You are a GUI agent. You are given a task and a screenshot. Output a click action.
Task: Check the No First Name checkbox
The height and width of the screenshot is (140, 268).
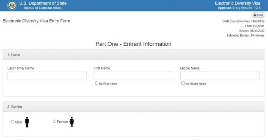97,83
